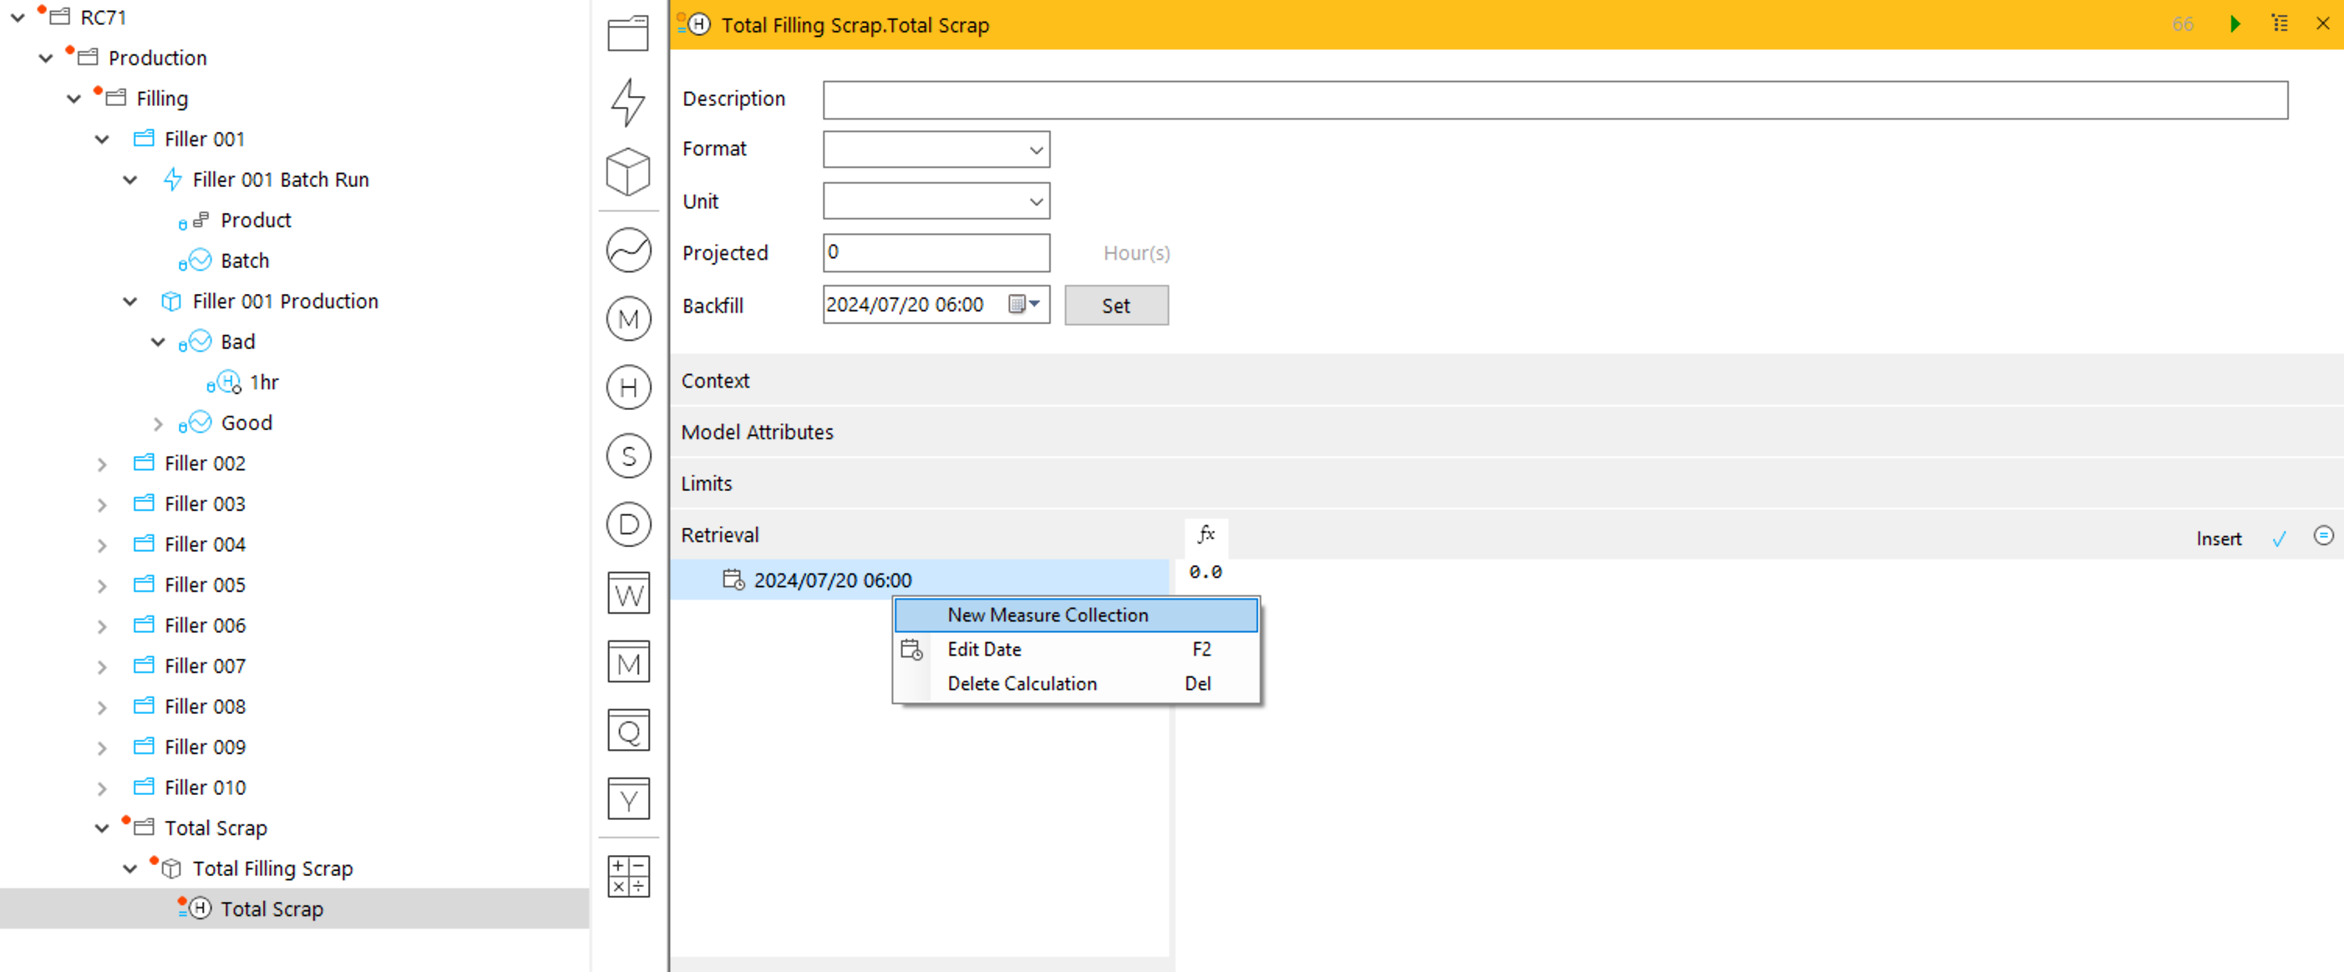Select the lightning bolt event icon in toolbar

628,102
